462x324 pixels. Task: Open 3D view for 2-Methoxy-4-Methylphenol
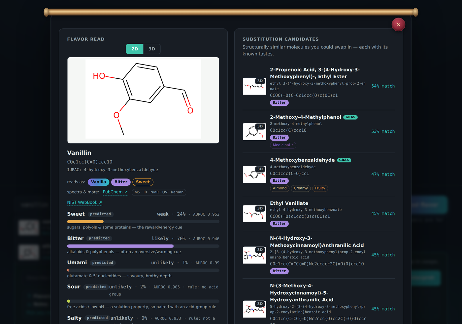coord(260,126)
